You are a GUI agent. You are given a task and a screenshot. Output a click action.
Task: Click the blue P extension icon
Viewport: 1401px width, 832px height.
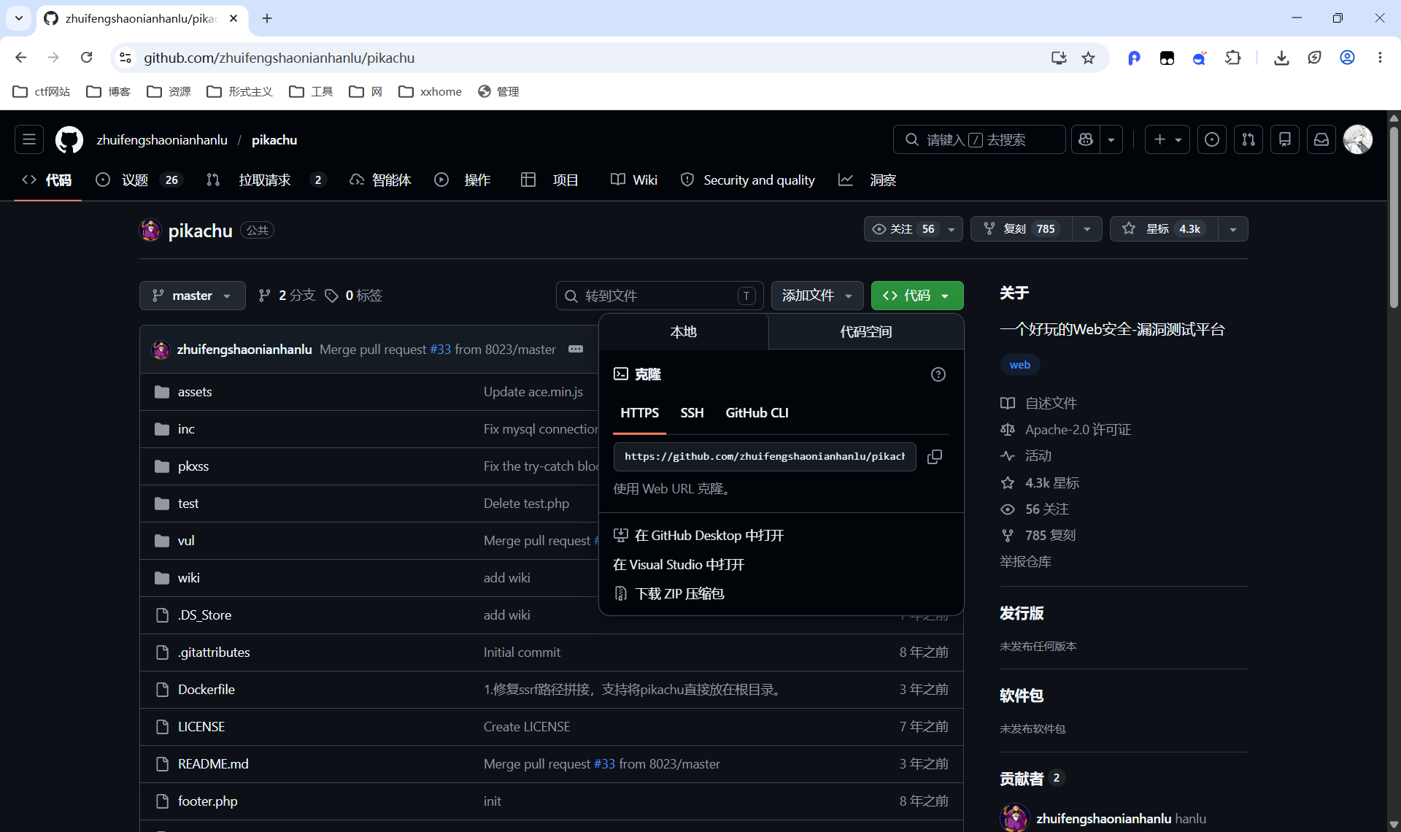[x=1134, y=58]
